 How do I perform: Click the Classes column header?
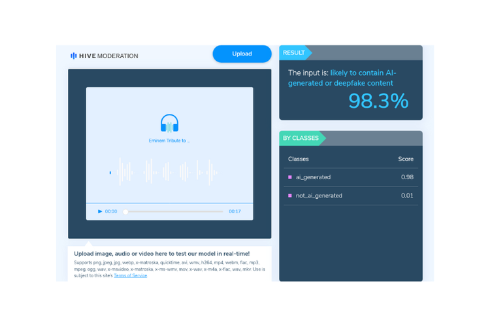tap(299, 159)
